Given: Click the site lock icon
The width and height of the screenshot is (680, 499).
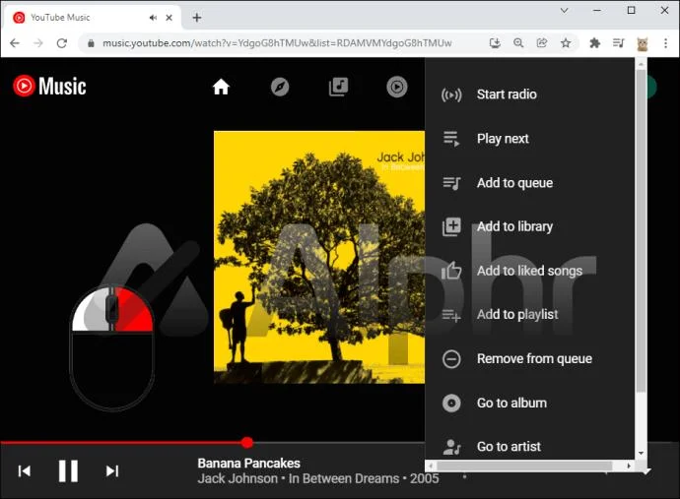Looking at the screenshot, I should tap(91, 43).
